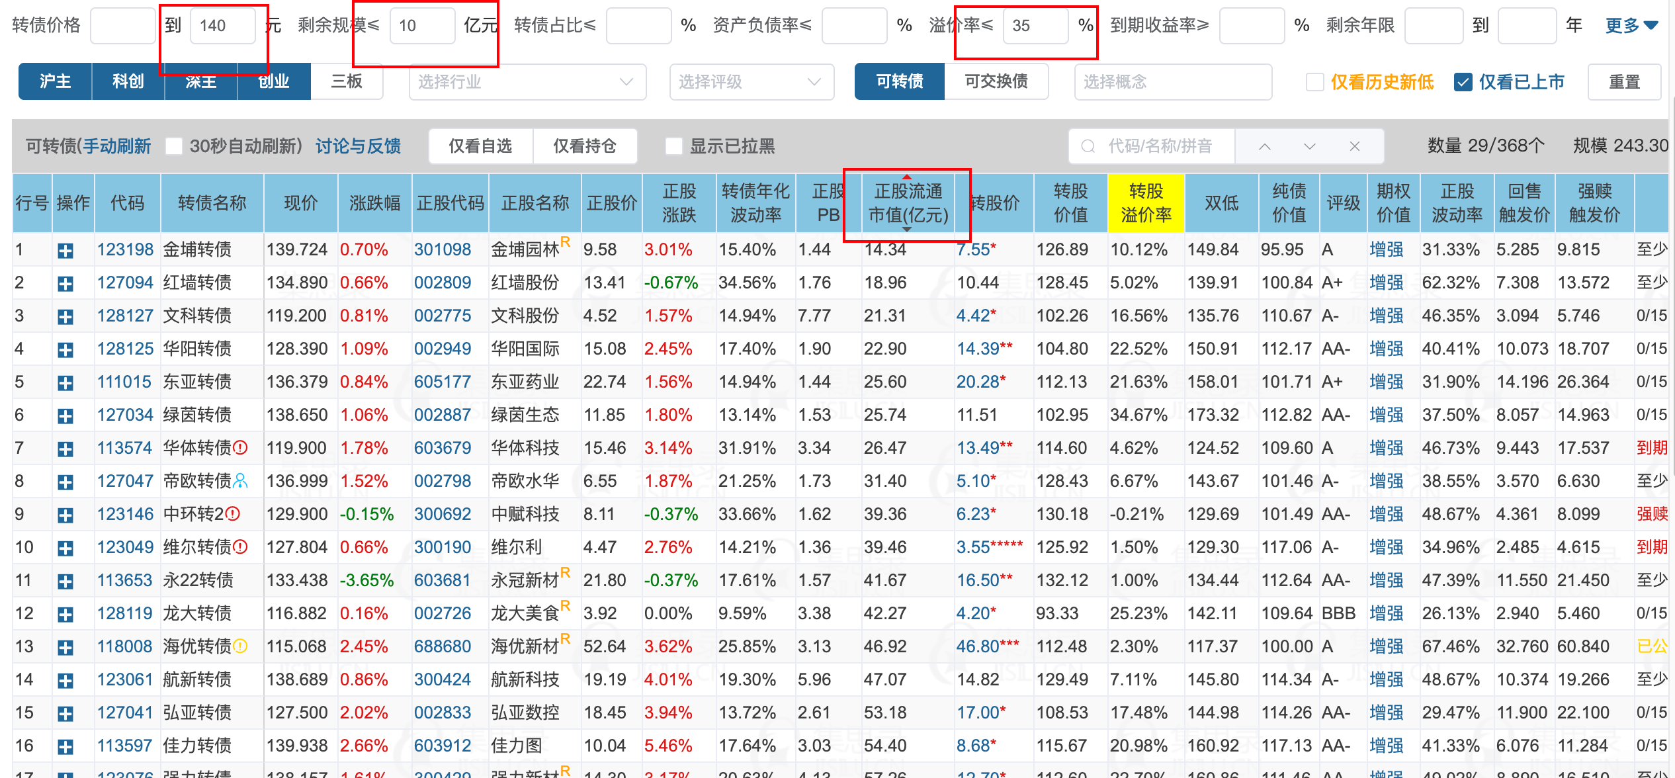Image resolution: width=1675 pixels, height=778 pixels.
Task: Select 三板 market tab
Action: point(346,81)
